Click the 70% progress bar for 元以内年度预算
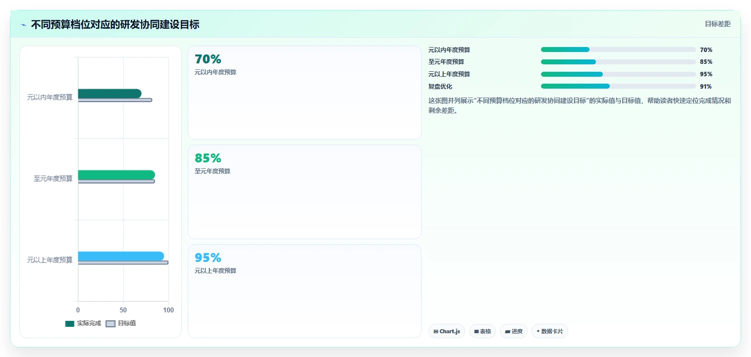 (618, 50)
